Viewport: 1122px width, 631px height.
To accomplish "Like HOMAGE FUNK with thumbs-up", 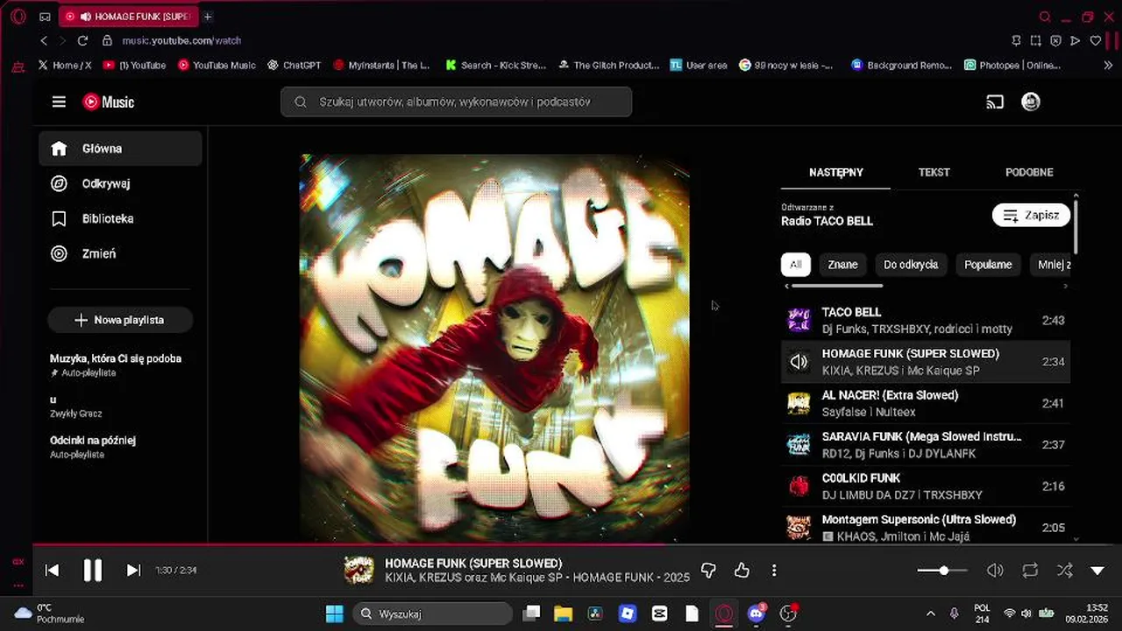I will coord(742,571).
